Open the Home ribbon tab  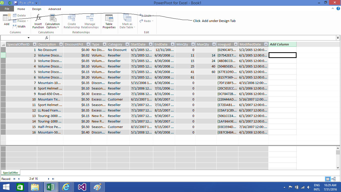(21, 9)
